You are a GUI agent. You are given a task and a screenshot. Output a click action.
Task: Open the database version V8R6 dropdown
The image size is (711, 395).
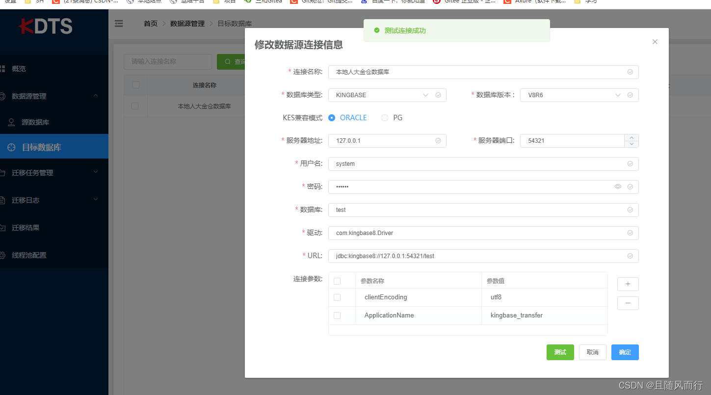tap(579, 95)
